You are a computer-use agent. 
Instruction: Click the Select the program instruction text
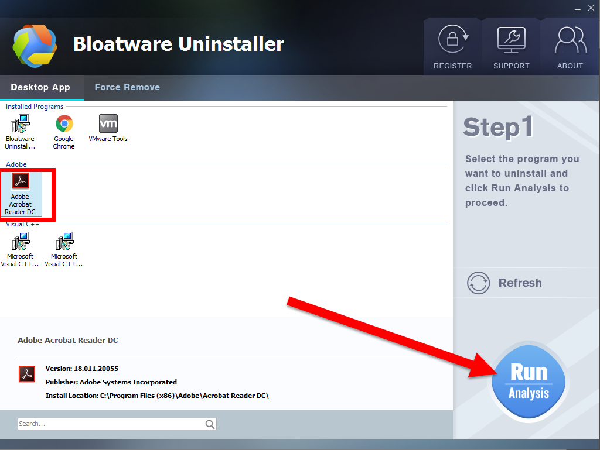(x=522, y=181)
